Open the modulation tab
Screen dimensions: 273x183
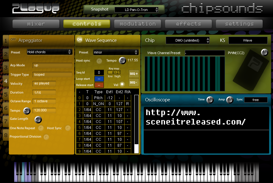click(137, 24)
